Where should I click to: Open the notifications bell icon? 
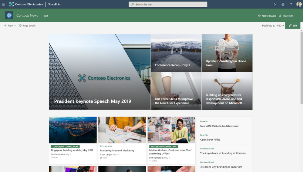275,4
